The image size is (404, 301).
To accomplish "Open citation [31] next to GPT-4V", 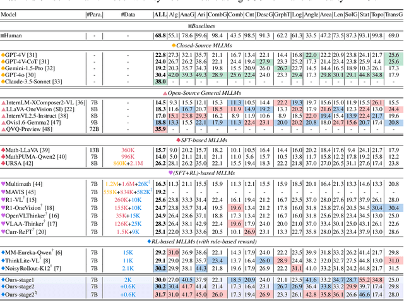I will pyautogui.click(x=32, y=55).
